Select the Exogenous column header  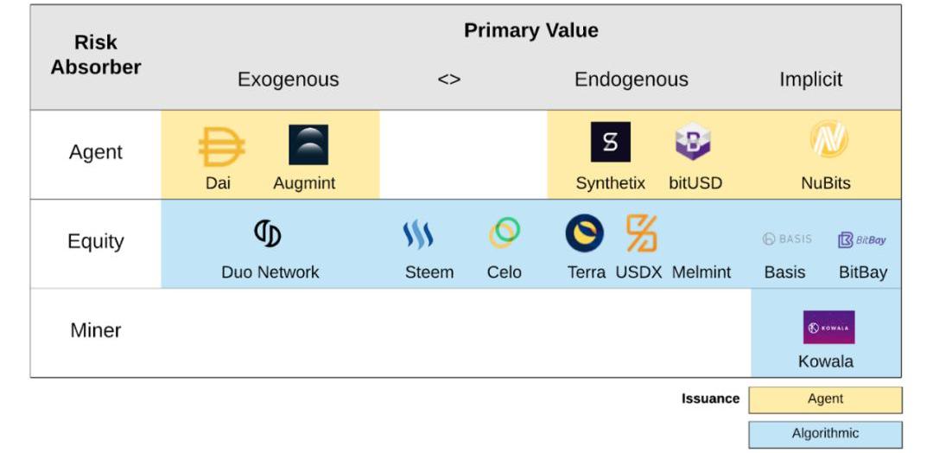(x=288, y=80)
